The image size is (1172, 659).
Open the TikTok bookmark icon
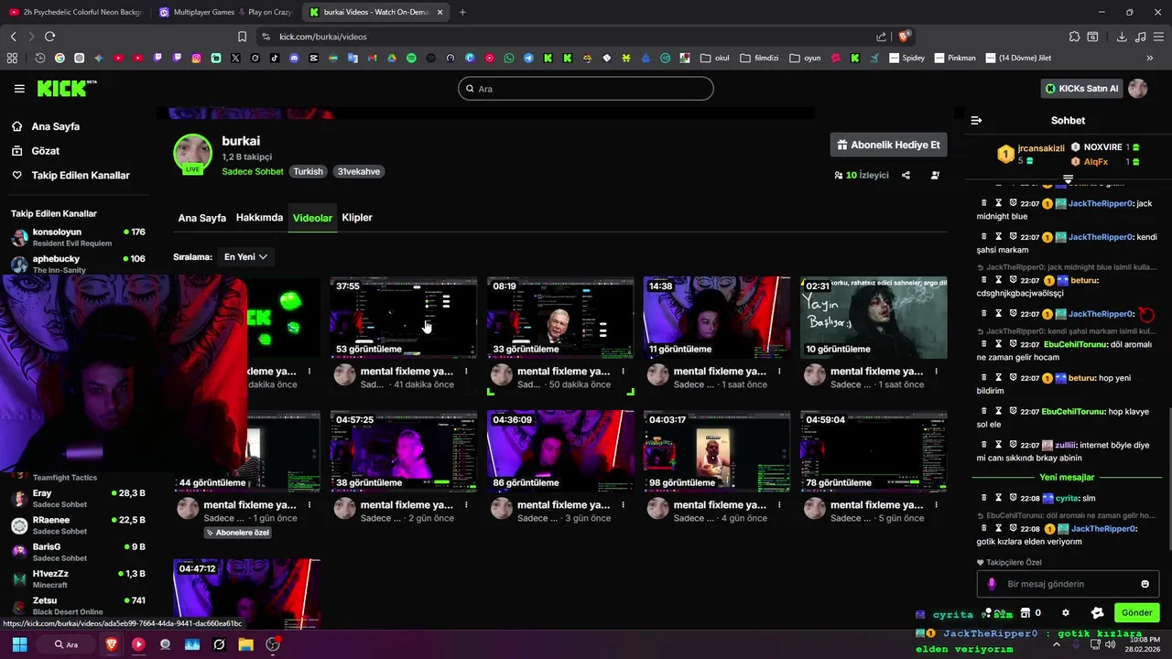[275, 58]
